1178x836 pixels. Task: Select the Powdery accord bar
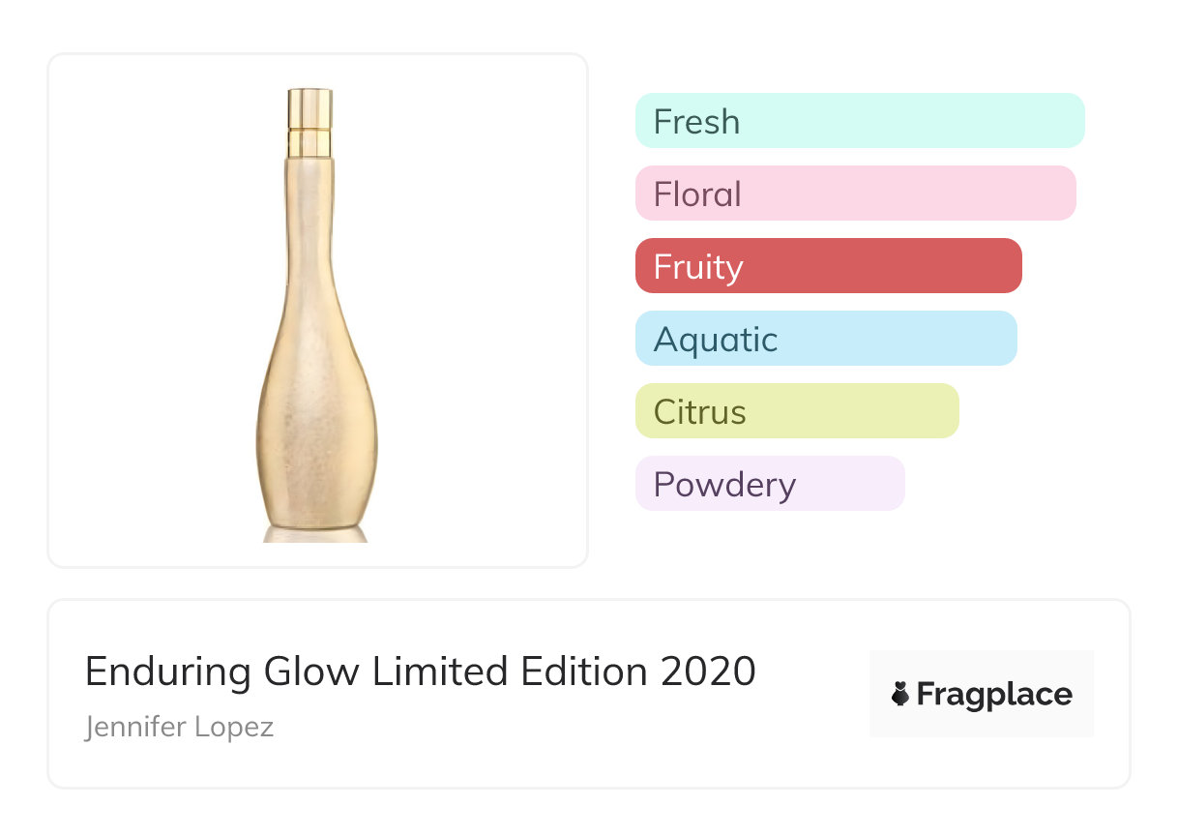pos(769,484)
